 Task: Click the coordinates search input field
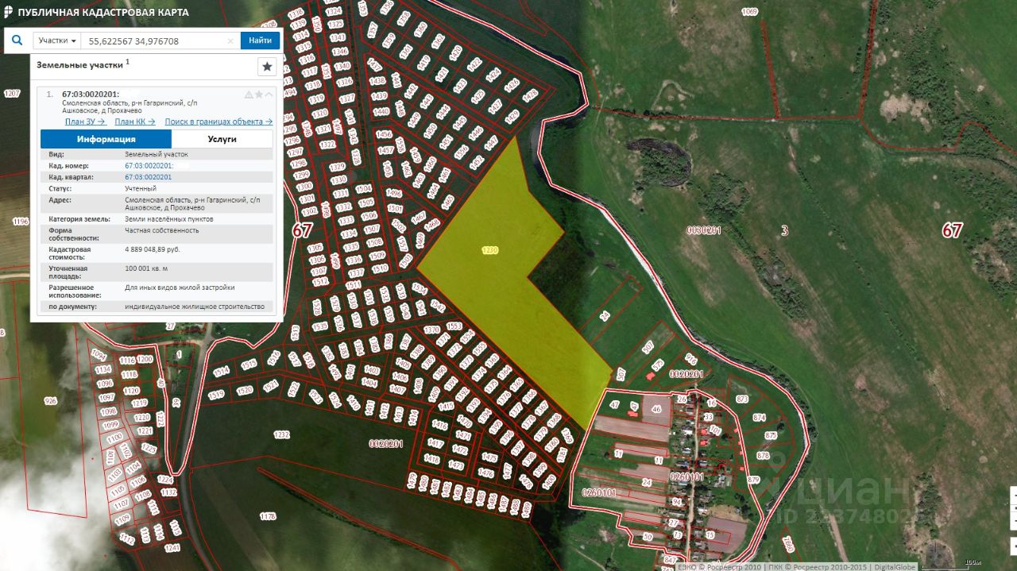click(155, 41)
